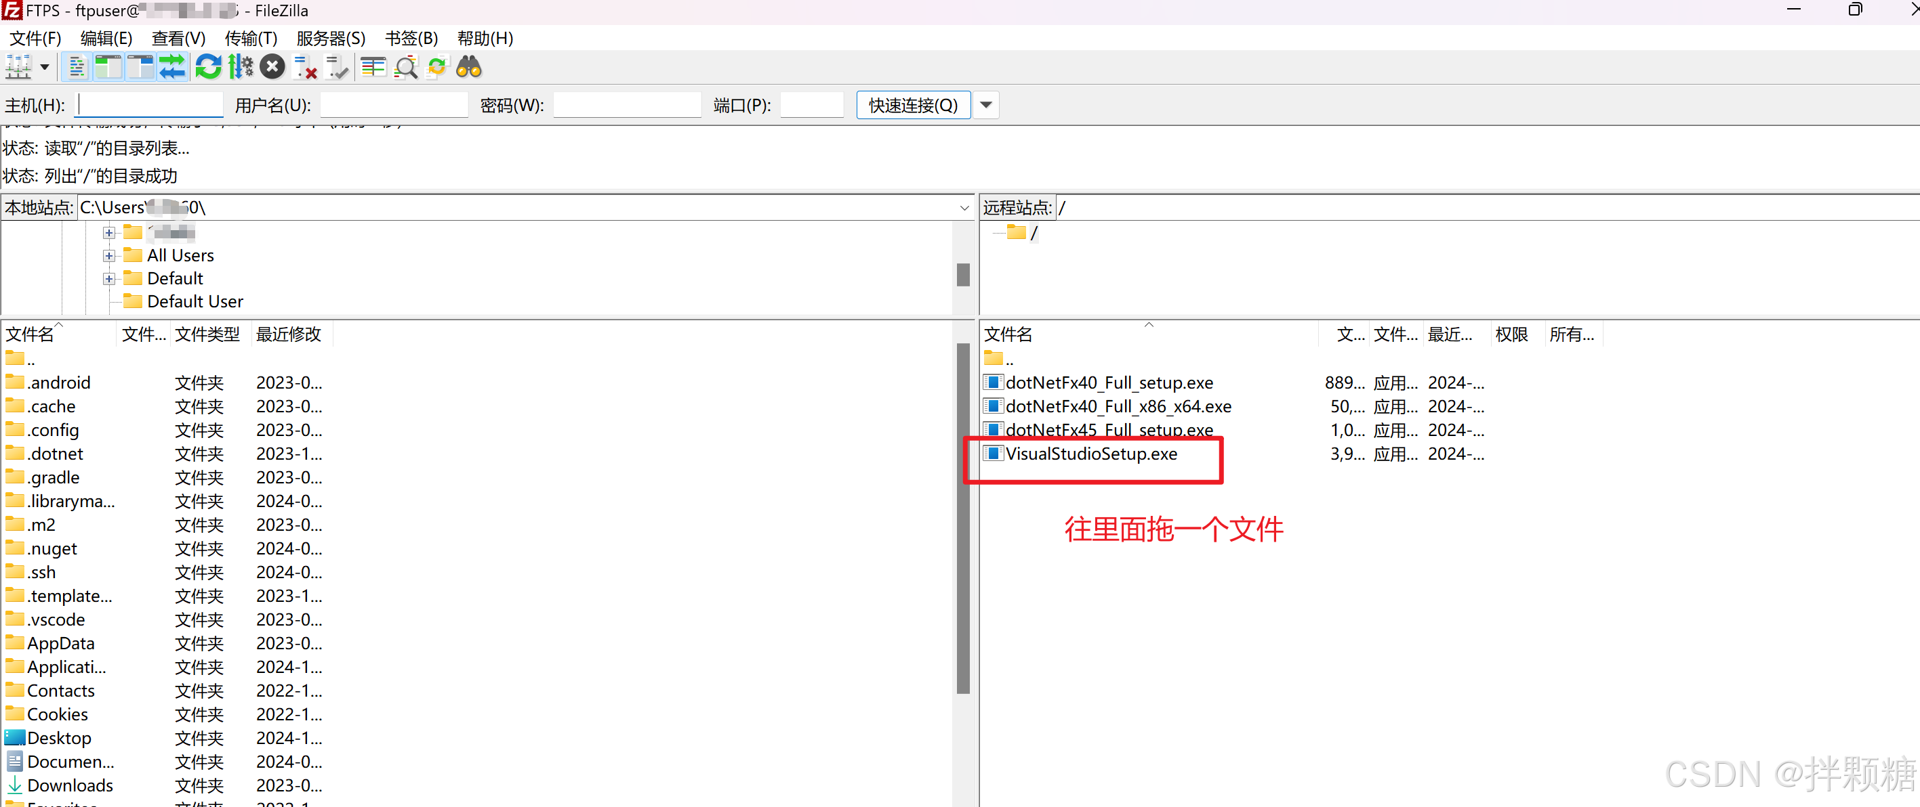Refresh the file and folder lists
Screen dimensions: 1920x807
(208, 68)
